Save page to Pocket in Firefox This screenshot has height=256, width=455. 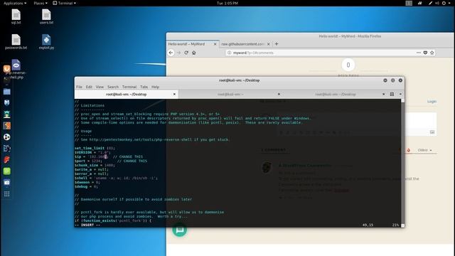coord(425,53)
